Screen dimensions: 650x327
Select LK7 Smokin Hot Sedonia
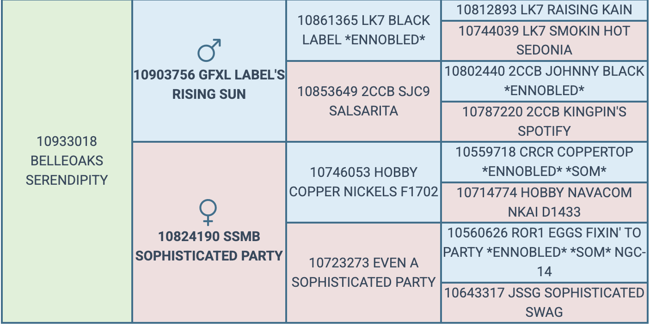click(x=544, y=40)
